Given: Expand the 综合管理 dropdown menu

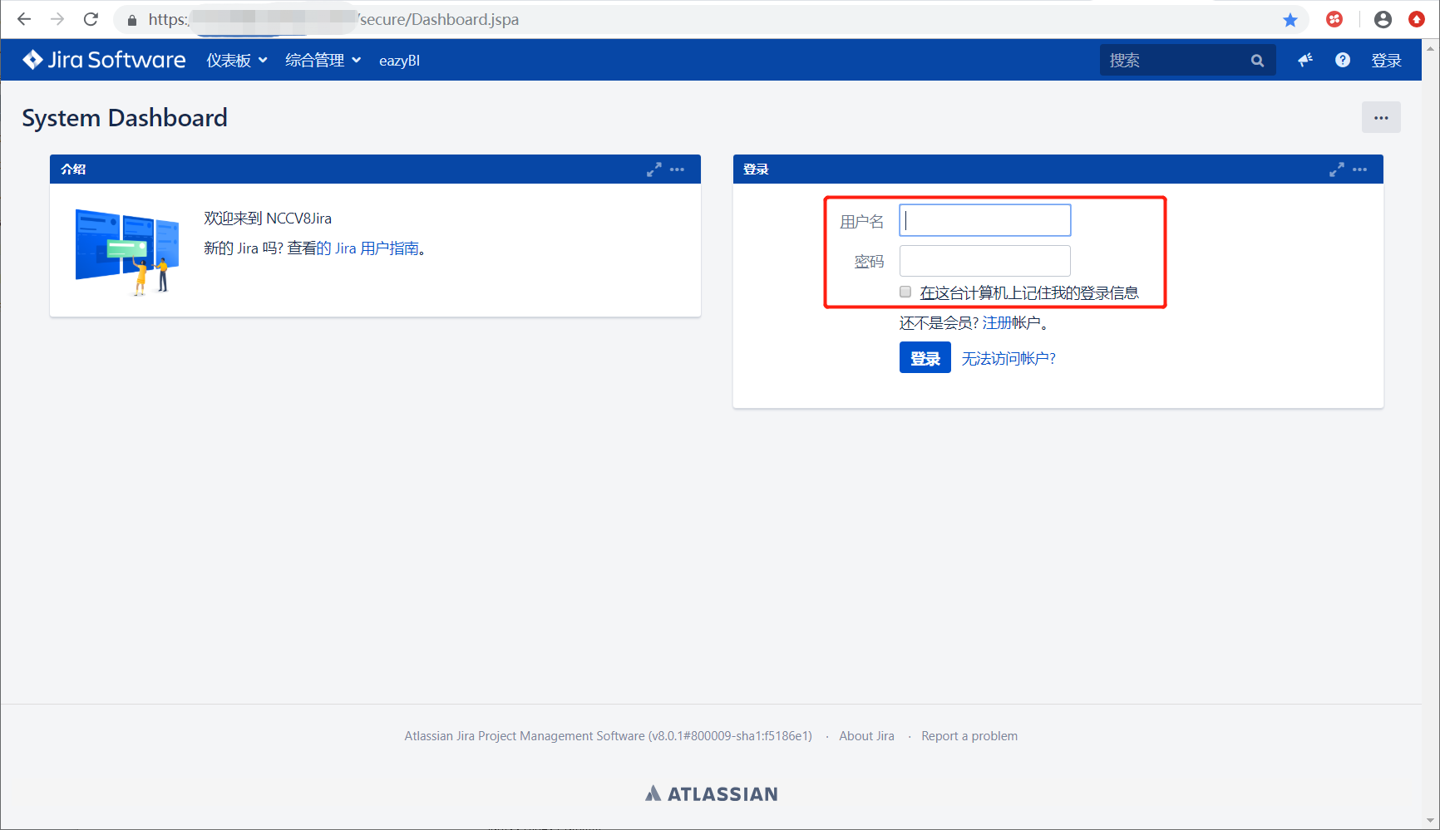Looking at the screenshot, I should [x=323, y=61].
